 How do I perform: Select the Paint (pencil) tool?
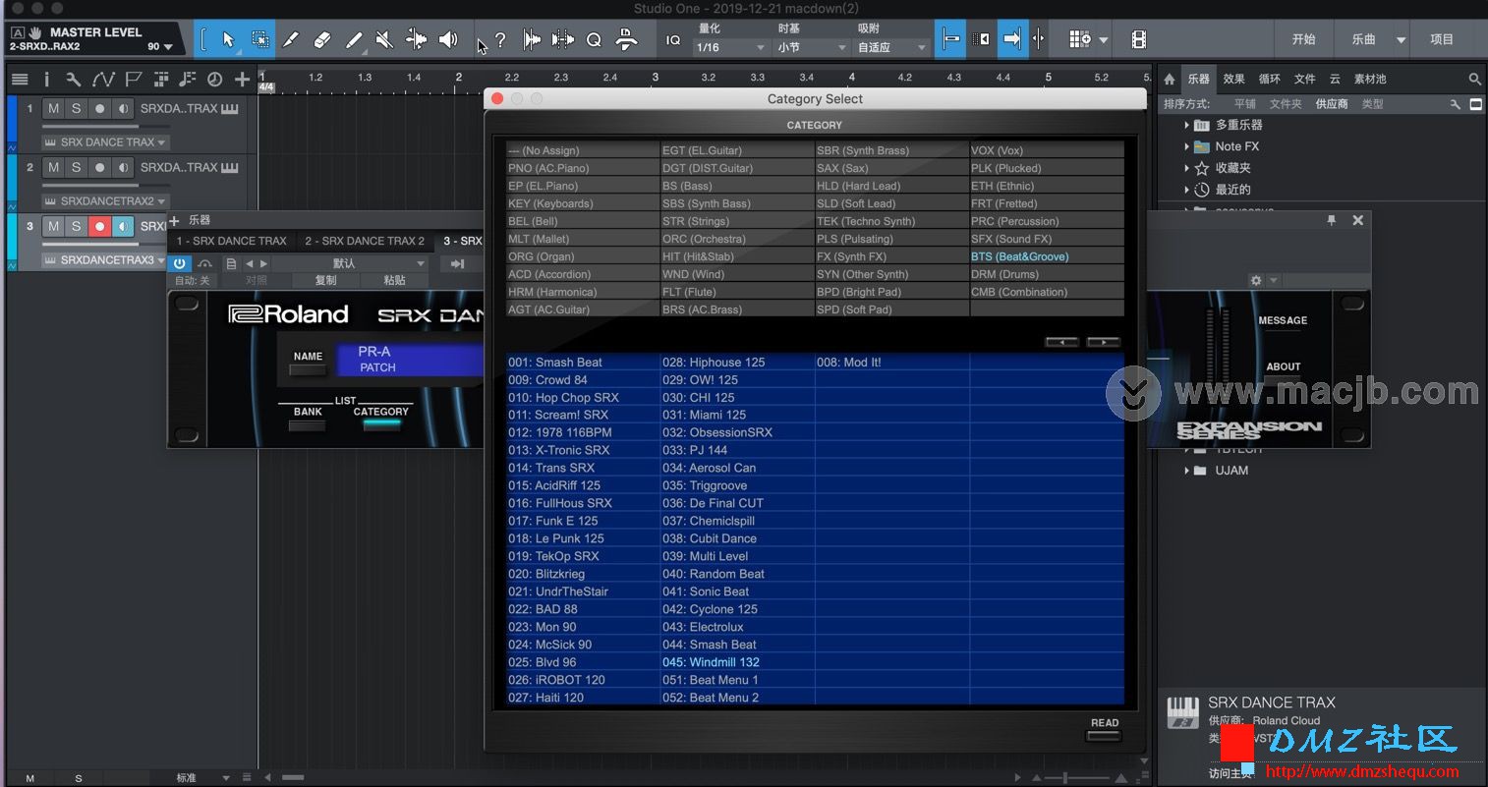[354, 39]
